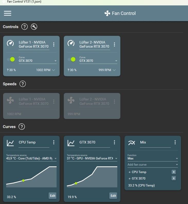The height and width of the screenshot is (204, 188).
Task: Remove CPU Temp from Mix curve list
Action: 174,172
